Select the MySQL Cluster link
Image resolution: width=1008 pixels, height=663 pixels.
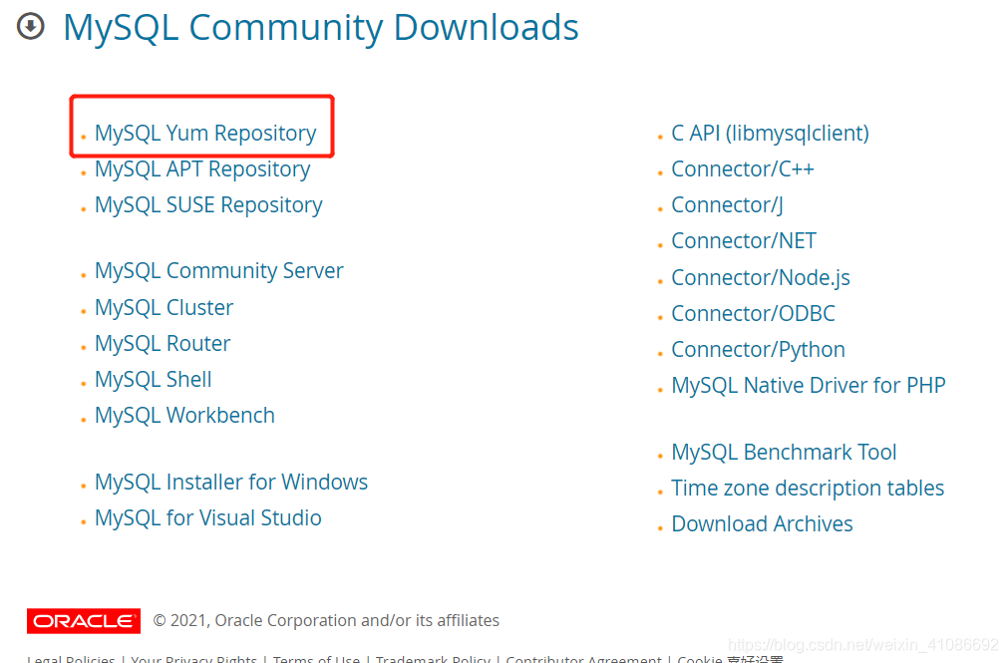(164, 307)
